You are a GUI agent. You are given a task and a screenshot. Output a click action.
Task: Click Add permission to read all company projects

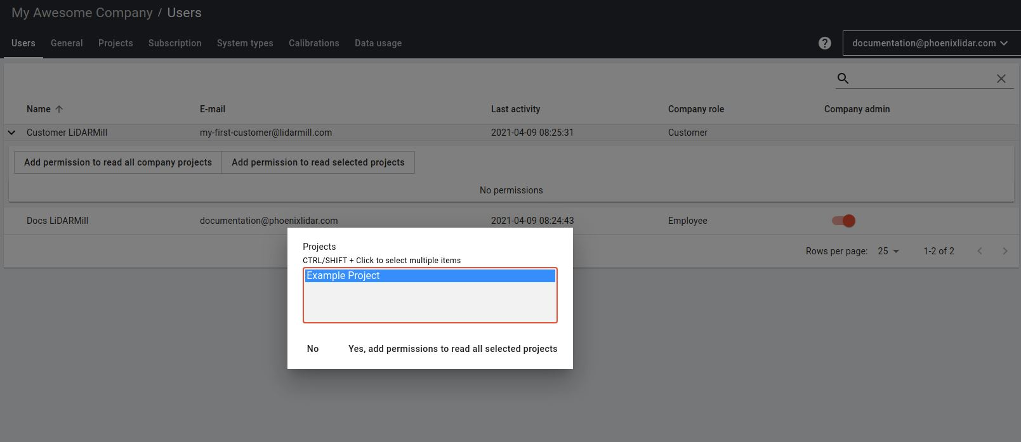tap(118, 162)
